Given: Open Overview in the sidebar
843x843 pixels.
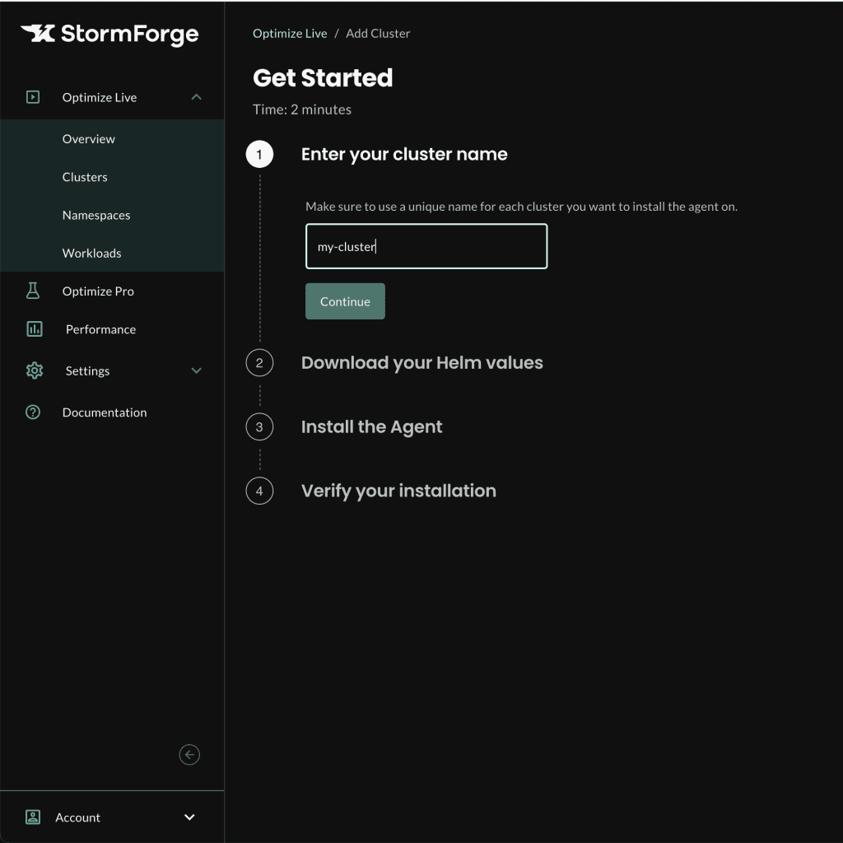Looking at the screenshot, I should [x=89, y=138].
